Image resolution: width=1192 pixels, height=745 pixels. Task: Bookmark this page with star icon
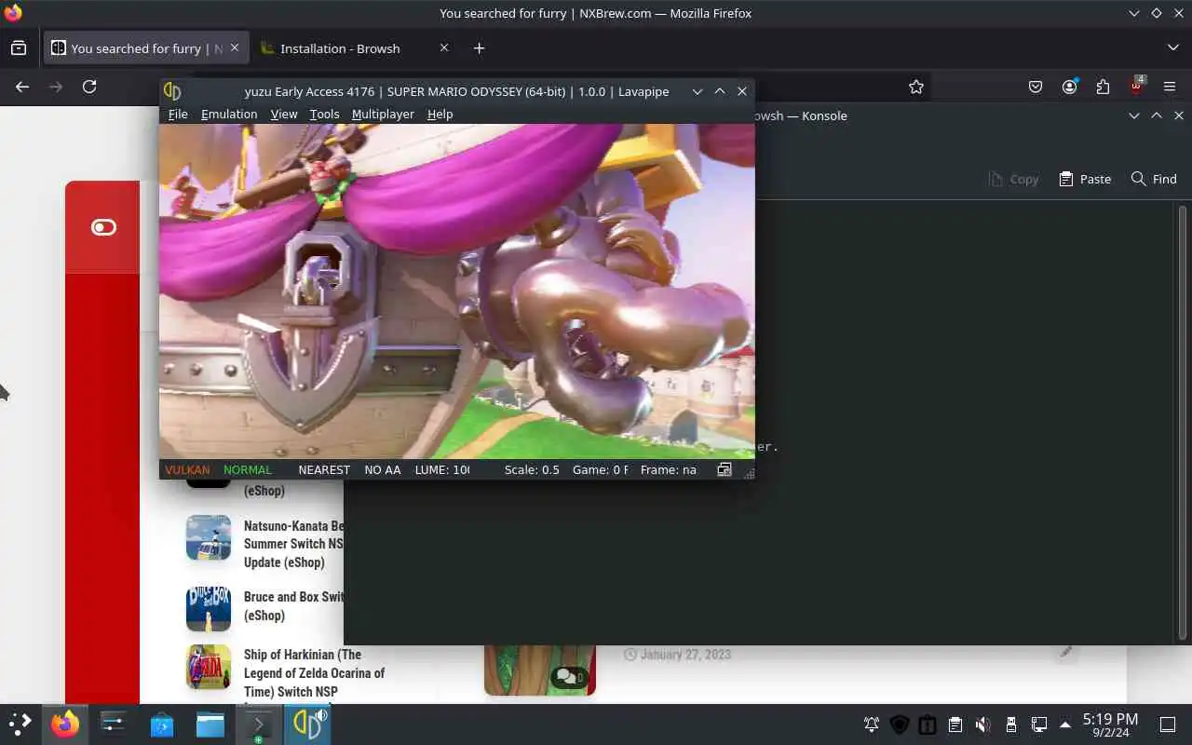(x=916, y=87)
